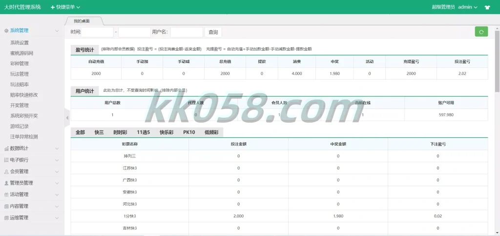Select the 全部 lottery tab
This screenshot has height=236, width=500.
point(80,132)
